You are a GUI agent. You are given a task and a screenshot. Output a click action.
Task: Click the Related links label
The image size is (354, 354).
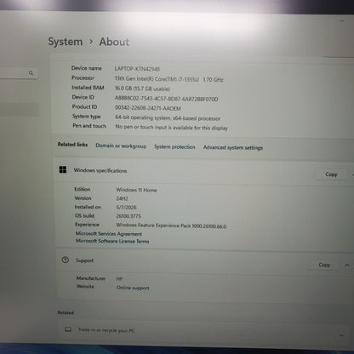click(x=72, y=145)
